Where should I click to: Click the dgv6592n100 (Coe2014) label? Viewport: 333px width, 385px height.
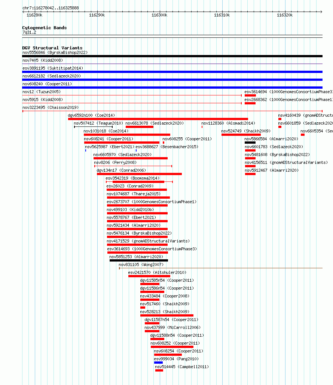coord(91,115)
